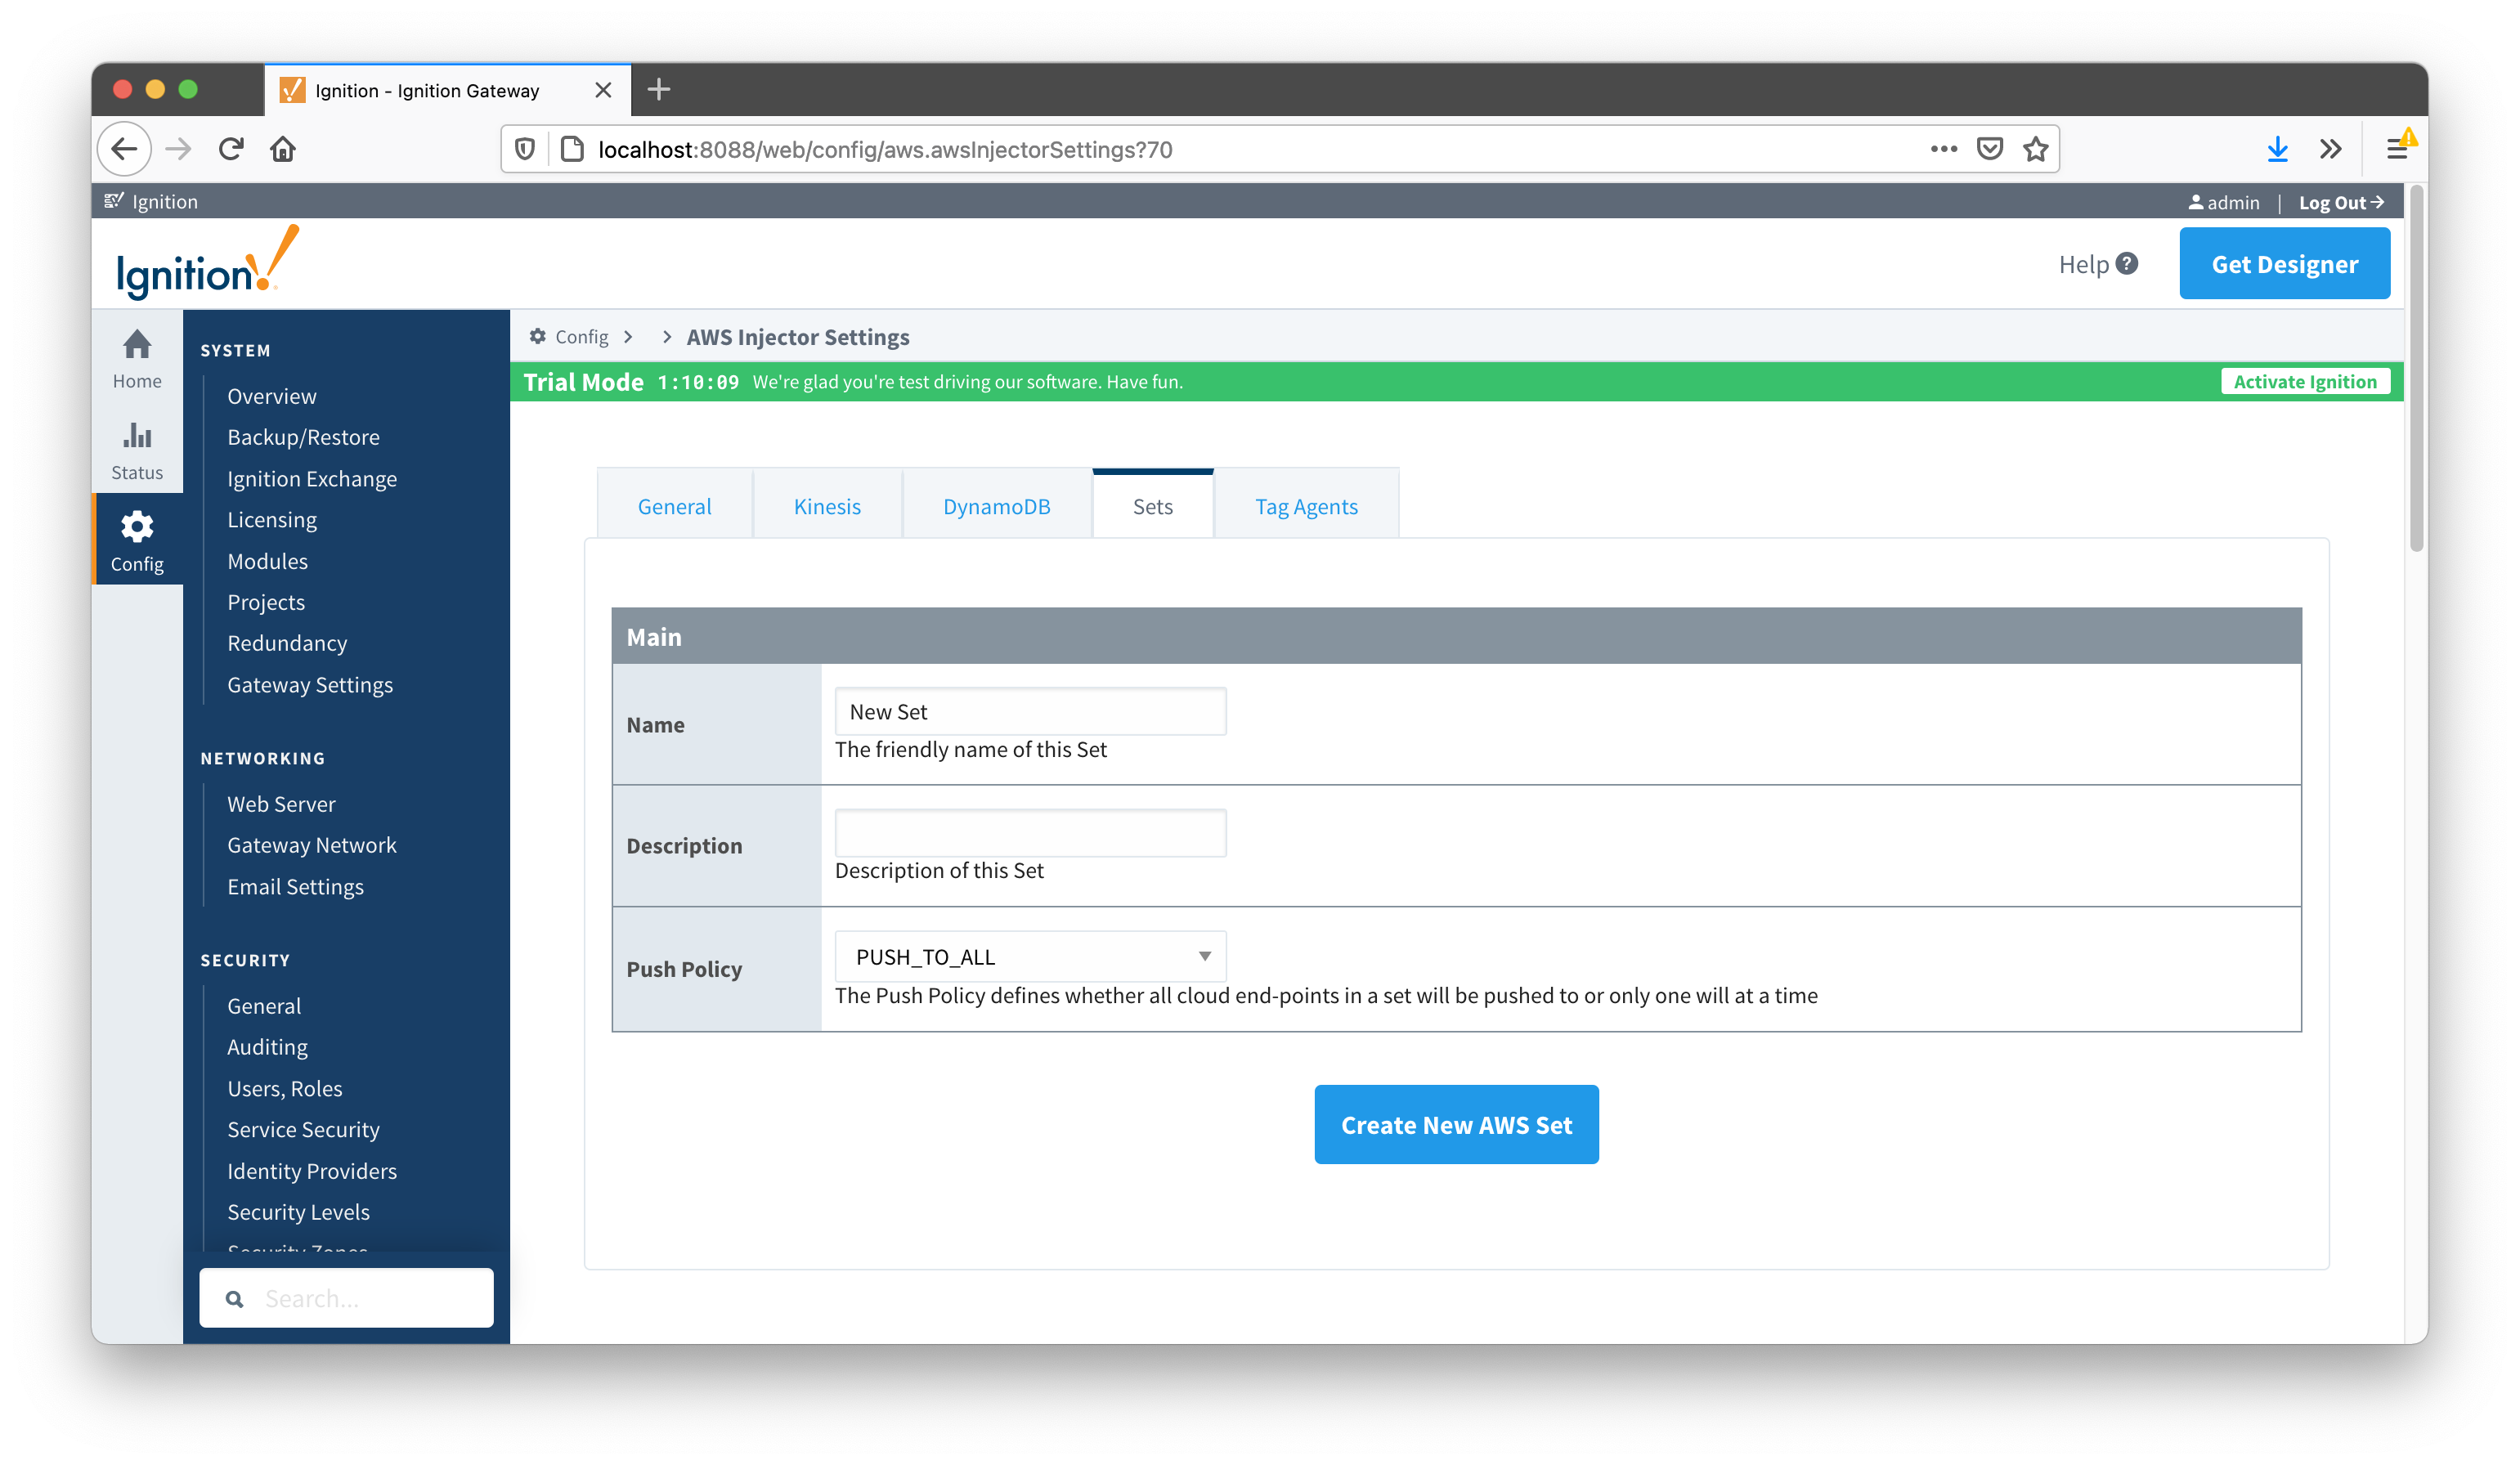
Task: Open Firefox hamburger menu
Action: pos(2397,149)
